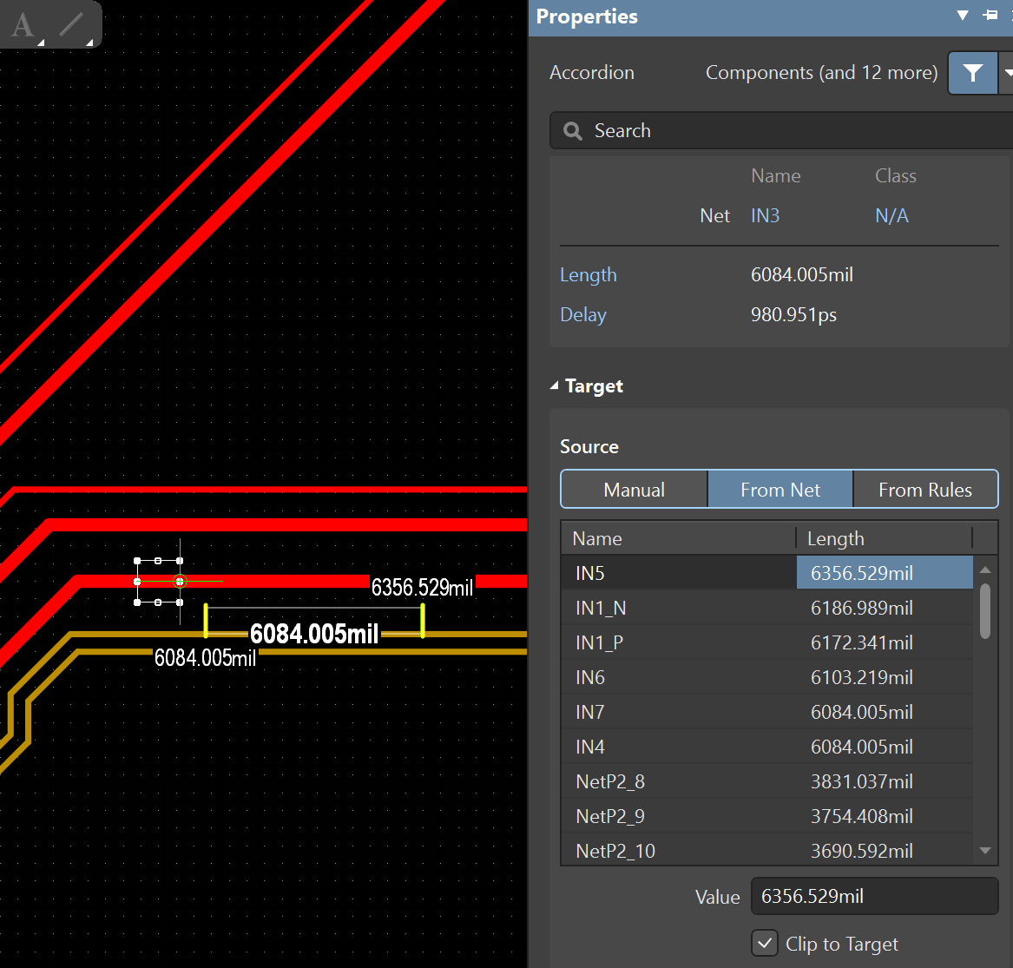This screenshot has width=1013, height=968.
Task: Pick NetP2_8 from the net list
Action: point(610,781)
